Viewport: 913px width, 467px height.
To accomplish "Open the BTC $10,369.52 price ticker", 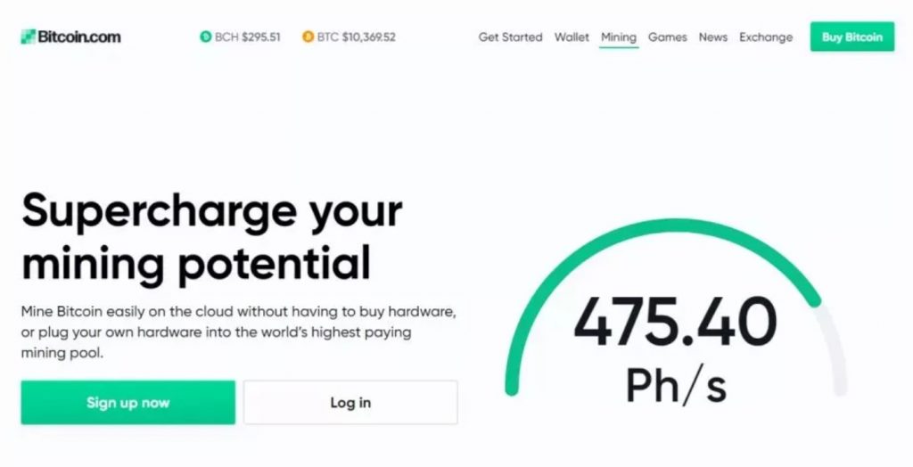I will [x=349, y=37].
